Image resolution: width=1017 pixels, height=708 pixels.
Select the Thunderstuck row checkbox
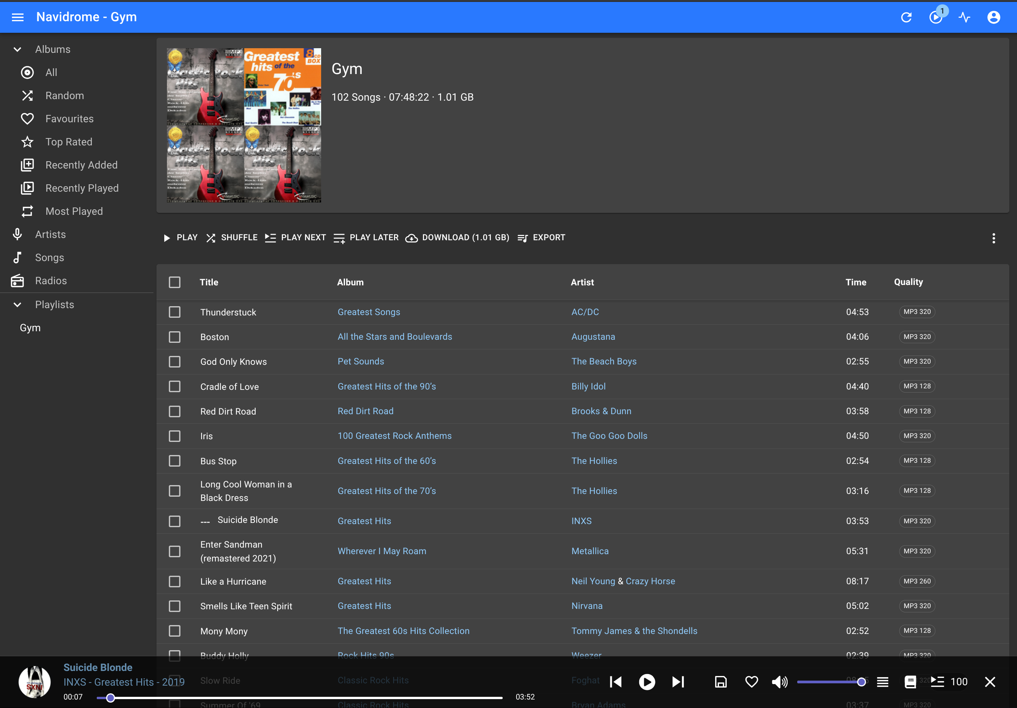[x=175, y=312]
